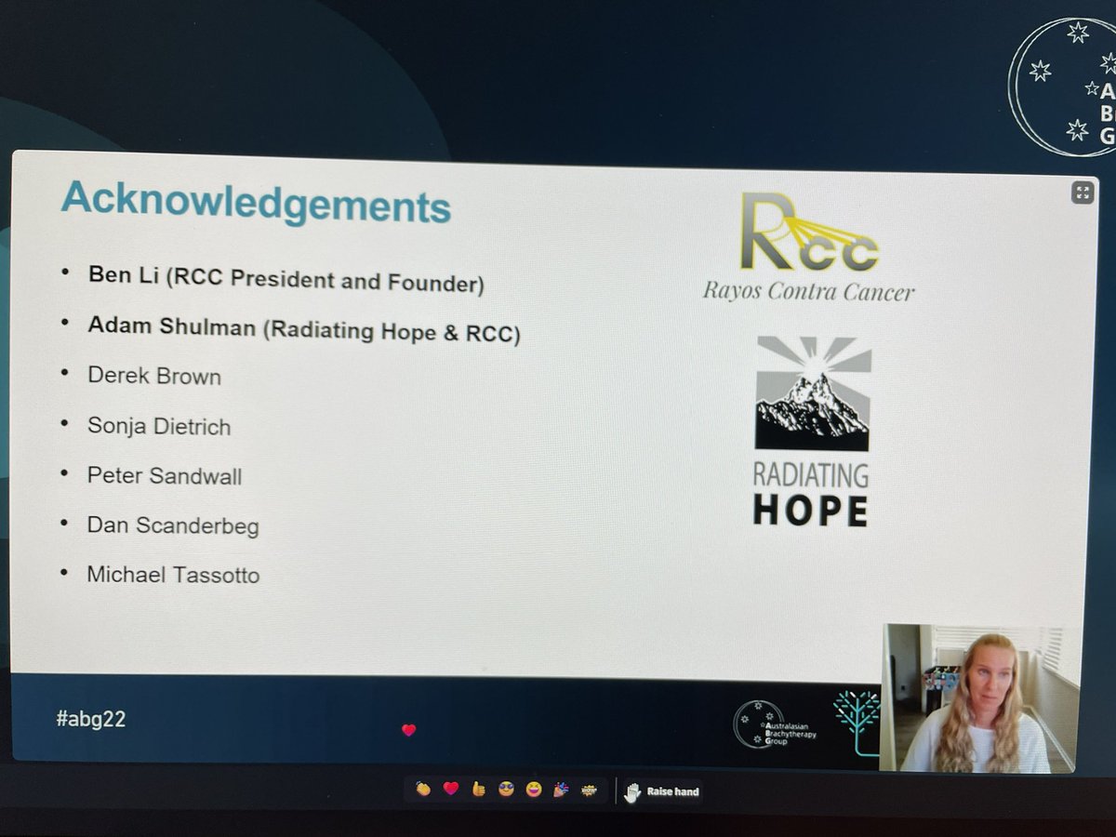
Task: Click the Adam Shulman line on the slide
Action: (x=303, y=329)
